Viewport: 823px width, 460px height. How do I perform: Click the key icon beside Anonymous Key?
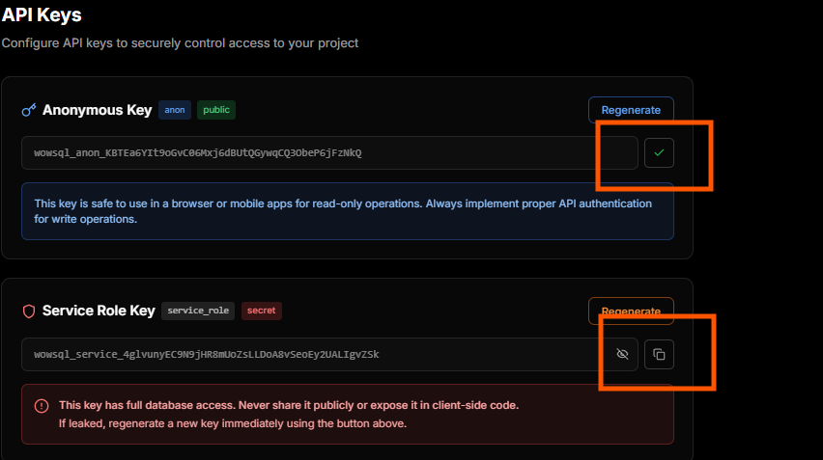click(x=28, y=110)
